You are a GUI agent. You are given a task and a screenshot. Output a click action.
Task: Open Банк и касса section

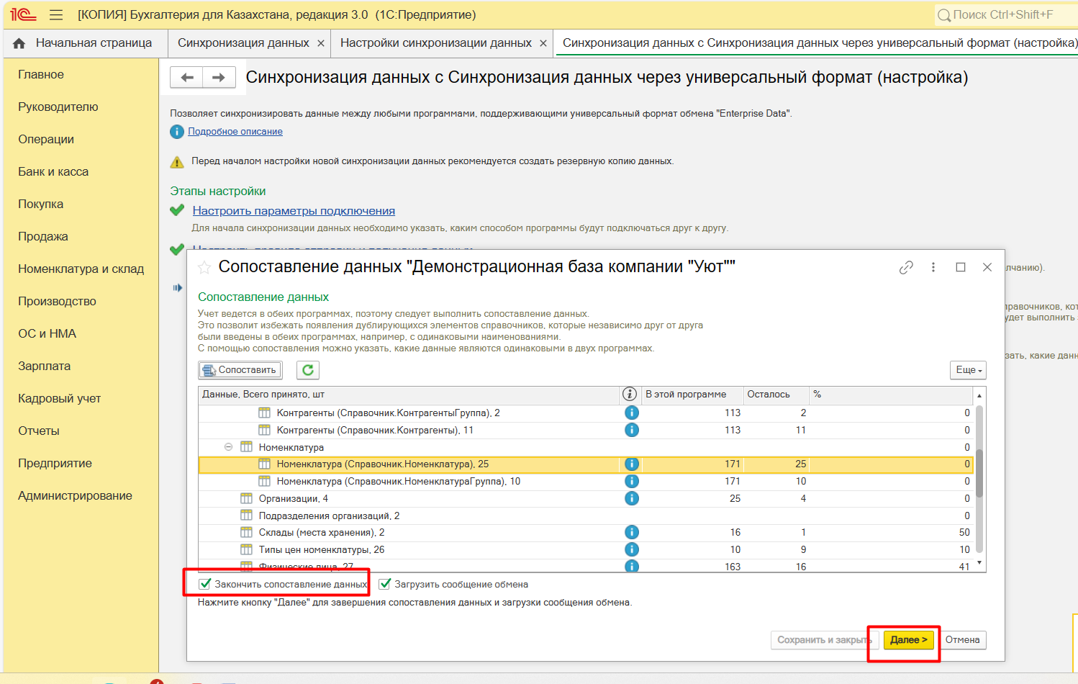(x=53, y=171)
